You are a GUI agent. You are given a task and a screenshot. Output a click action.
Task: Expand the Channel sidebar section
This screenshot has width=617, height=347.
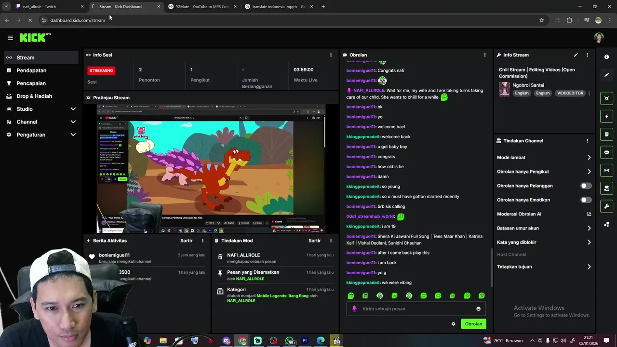click(40, 122)
